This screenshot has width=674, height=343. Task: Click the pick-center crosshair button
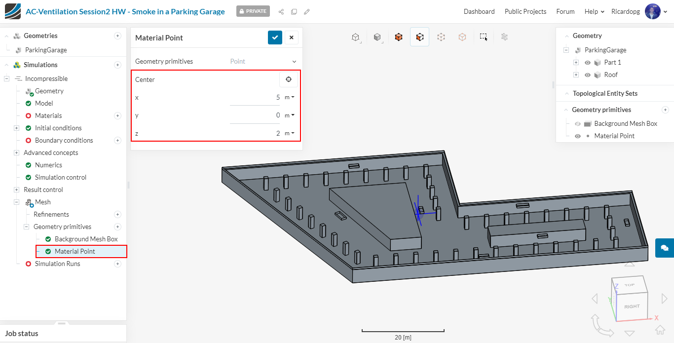[x=289, y=79]
